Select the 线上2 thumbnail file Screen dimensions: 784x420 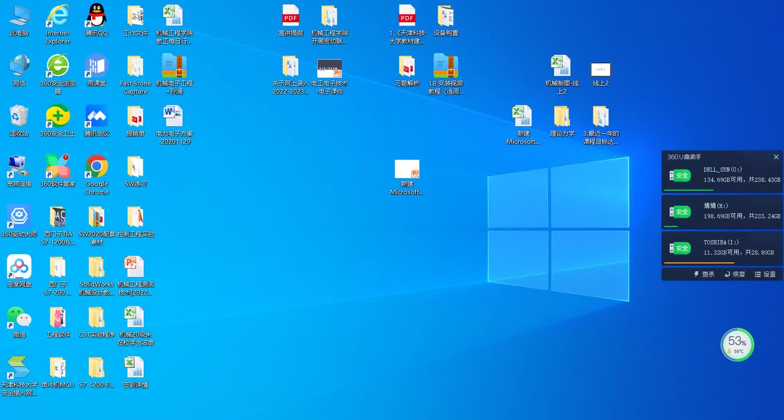pos(601,75)
